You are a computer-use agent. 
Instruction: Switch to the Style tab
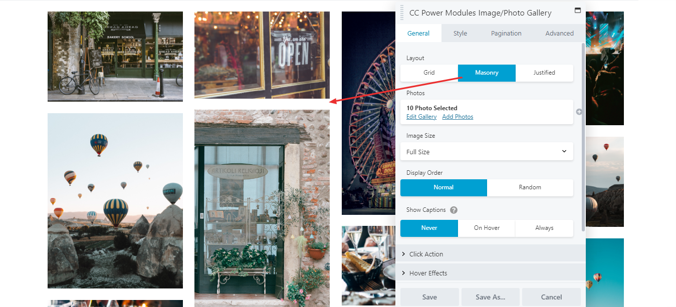460,34
